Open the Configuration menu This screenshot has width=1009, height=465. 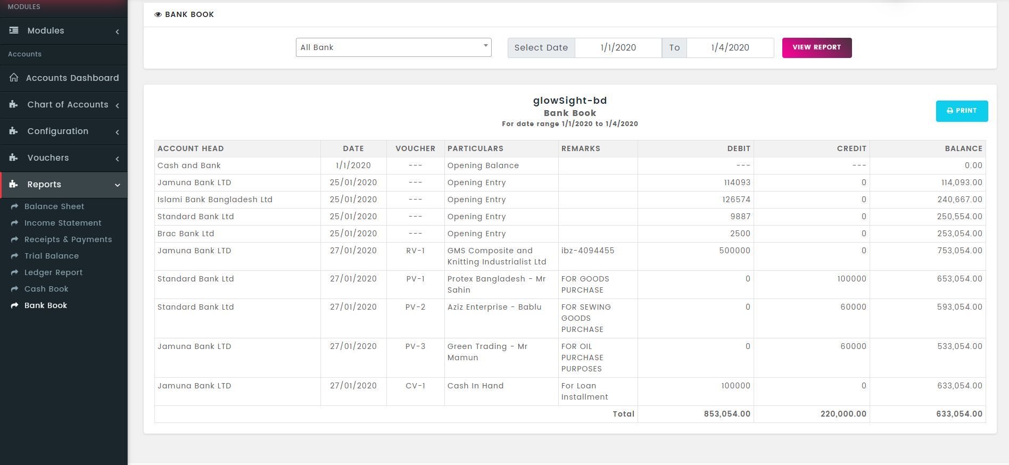pos(64,131)
